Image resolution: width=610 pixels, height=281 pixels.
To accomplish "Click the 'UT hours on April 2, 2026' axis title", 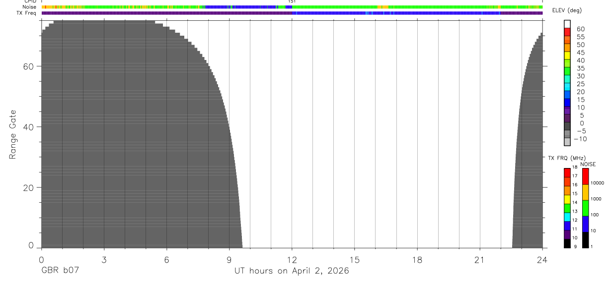I will pyautogui.click(x=292, y=271).
